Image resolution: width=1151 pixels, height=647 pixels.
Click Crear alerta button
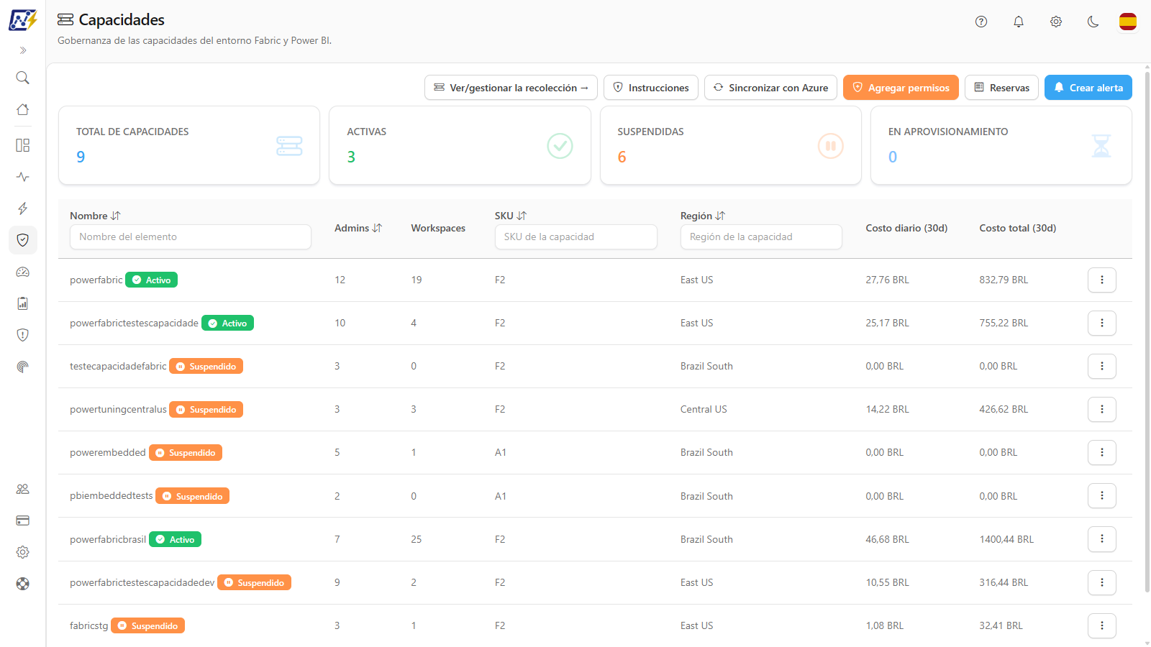pos(1088,88)
